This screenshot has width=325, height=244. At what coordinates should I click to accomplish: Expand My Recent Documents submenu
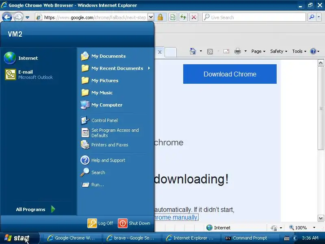[115, 68]
